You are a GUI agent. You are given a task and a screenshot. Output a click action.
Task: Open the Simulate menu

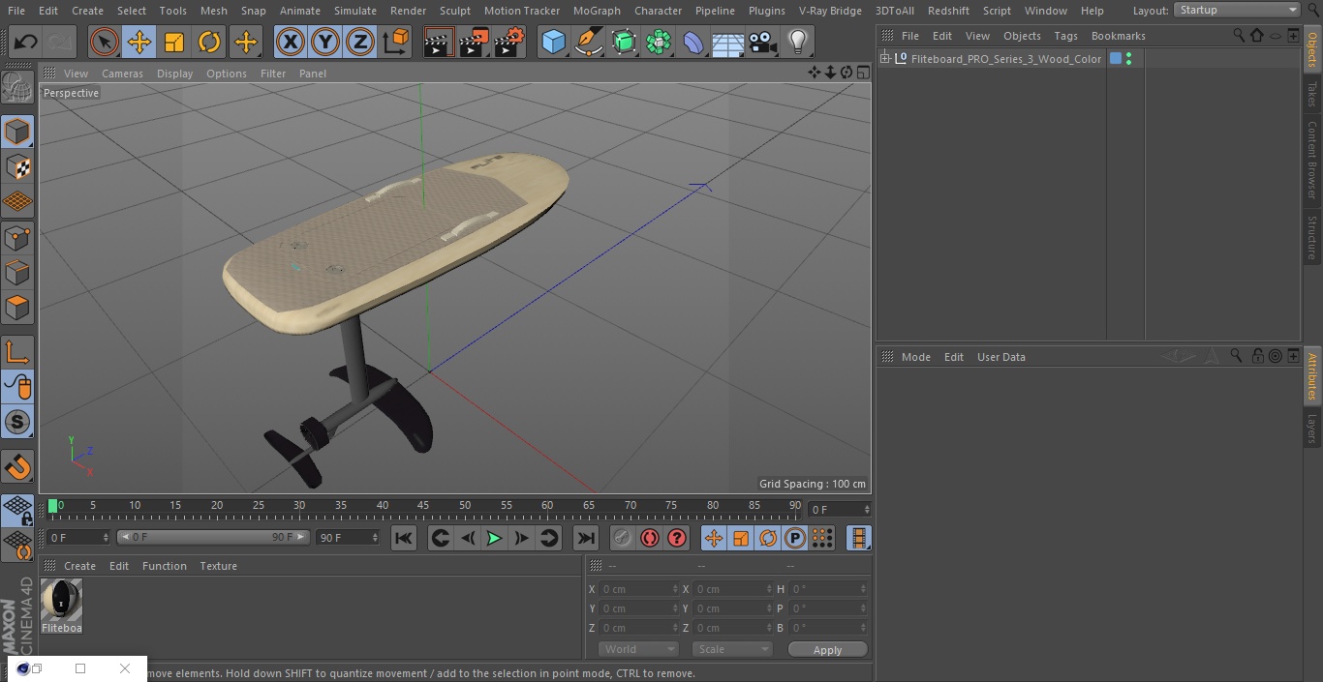tap(354, 11)
